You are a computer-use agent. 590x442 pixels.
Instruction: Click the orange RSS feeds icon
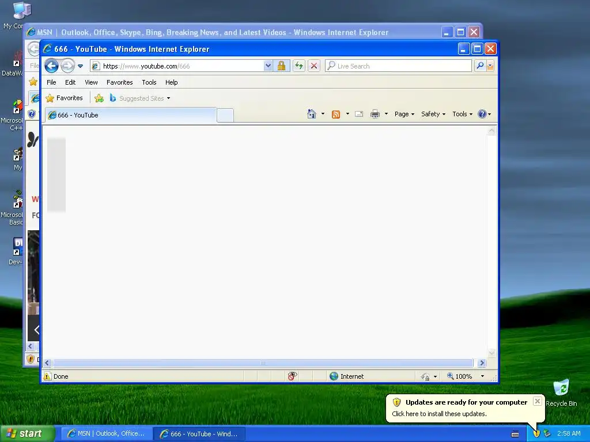336,114
